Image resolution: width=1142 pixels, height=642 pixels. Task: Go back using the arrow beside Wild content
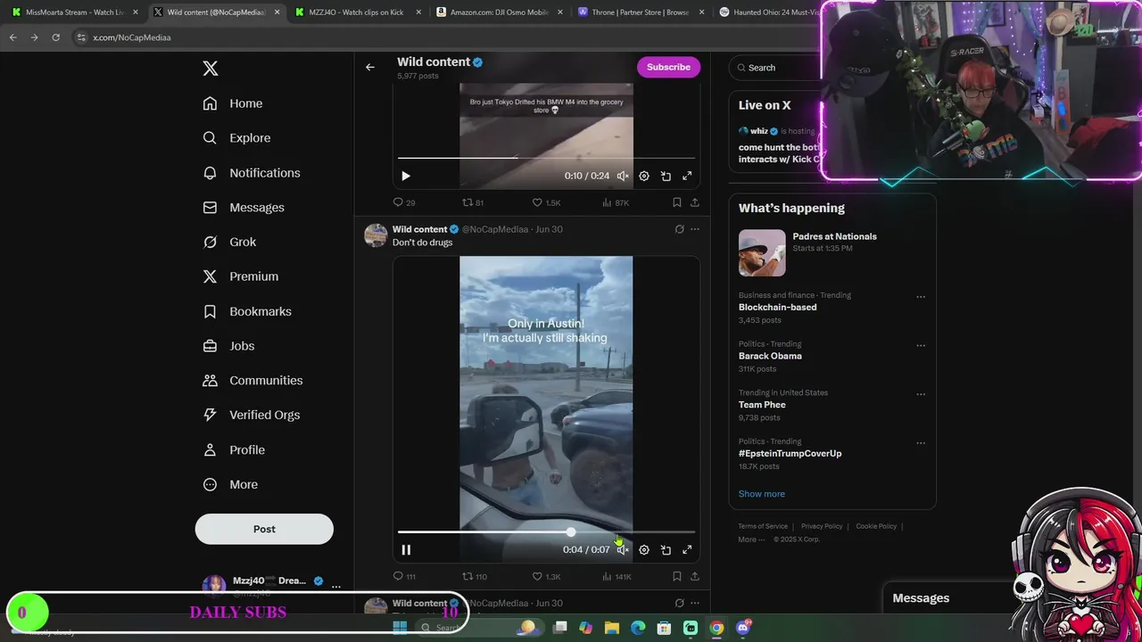click(370, 67)
